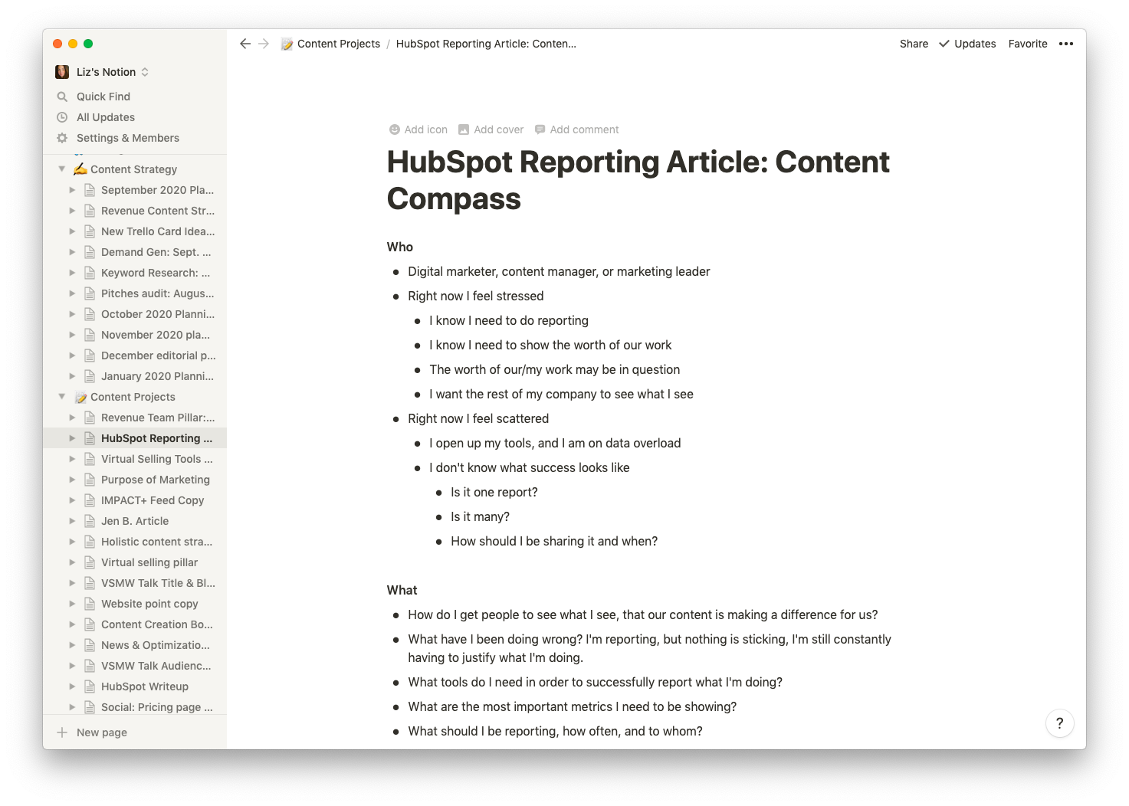
Task: Open the Updates menu in top bar
Action: tap(967, 44)
